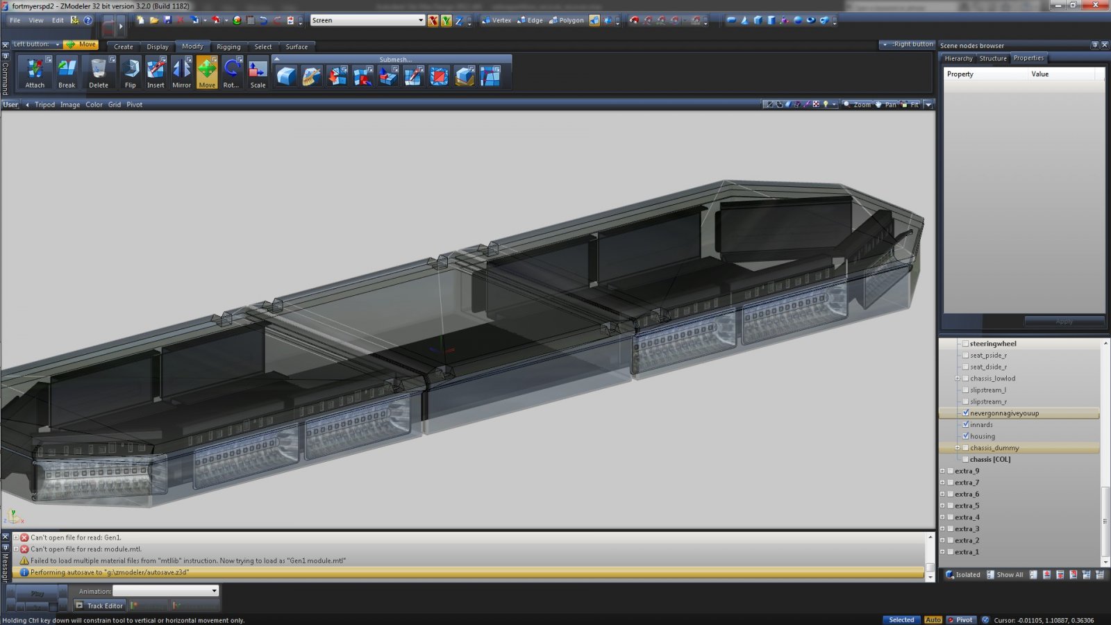Viewport: 1111px width, 625px height.
Task: Open the Rigging tab
Action: (x=228, y=47)
